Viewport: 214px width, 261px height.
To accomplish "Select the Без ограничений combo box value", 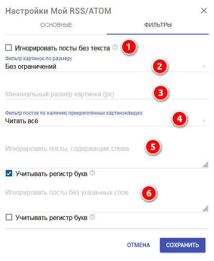I will tap(107, 67).
